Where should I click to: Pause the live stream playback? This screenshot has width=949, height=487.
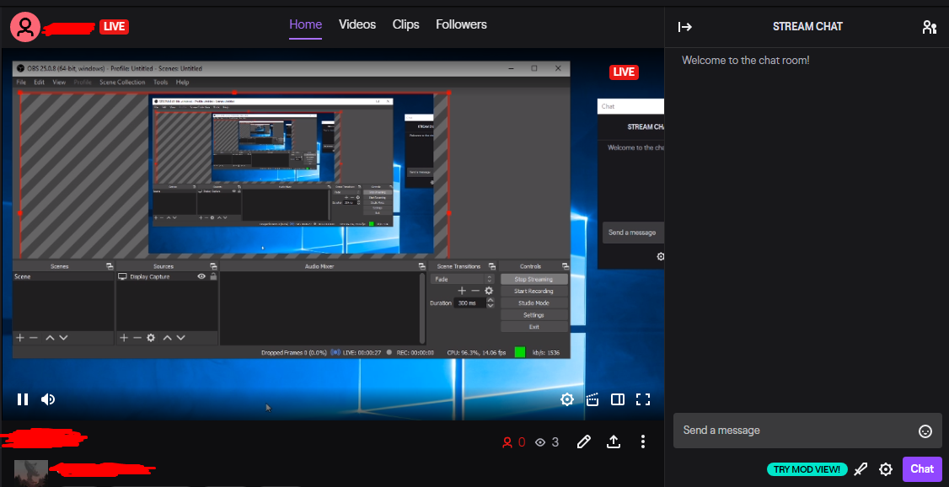23,399
